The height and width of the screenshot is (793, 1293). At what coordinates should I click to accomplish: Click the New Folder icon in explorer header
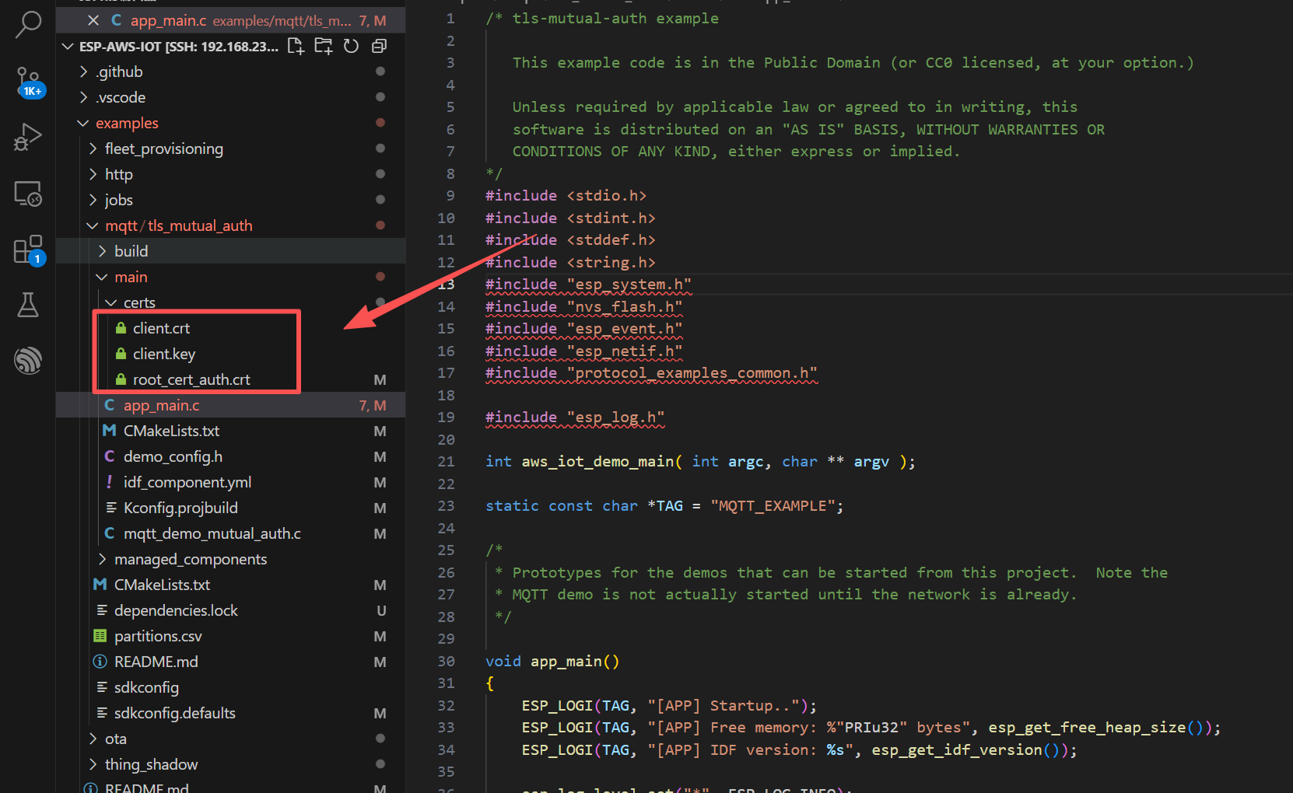point(324,47)
